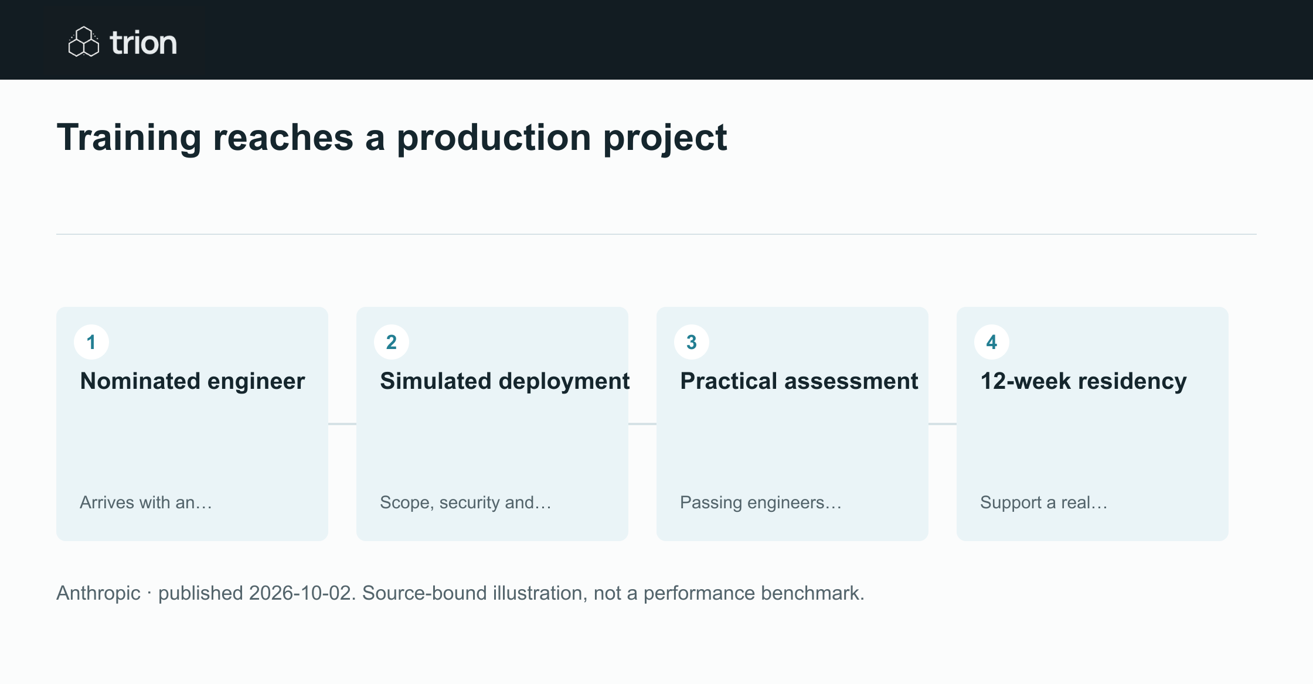Viewport: 1313px width, 684px height.
Task: Click the '12-week residency' card title
Action: [1083, 381]
